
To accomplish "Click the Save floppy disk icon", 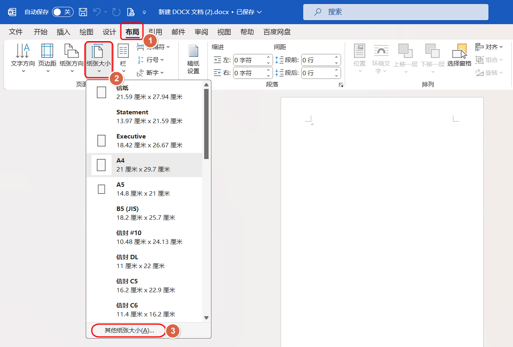I will 83,12.
